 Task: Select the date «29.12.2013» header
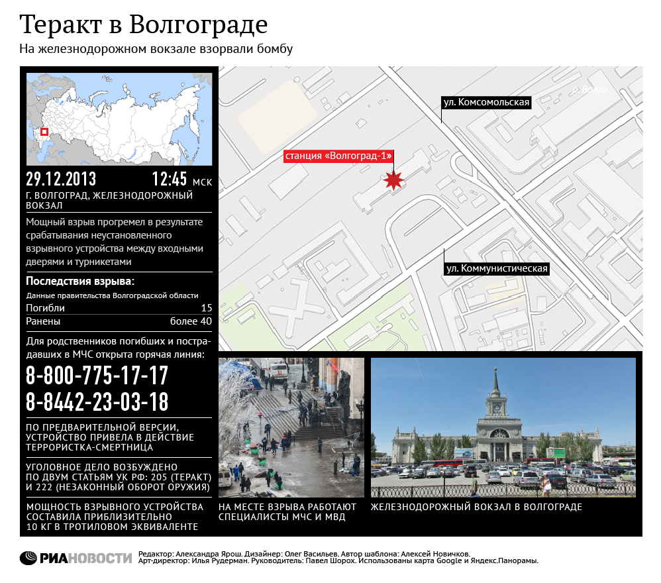(60, 178)
